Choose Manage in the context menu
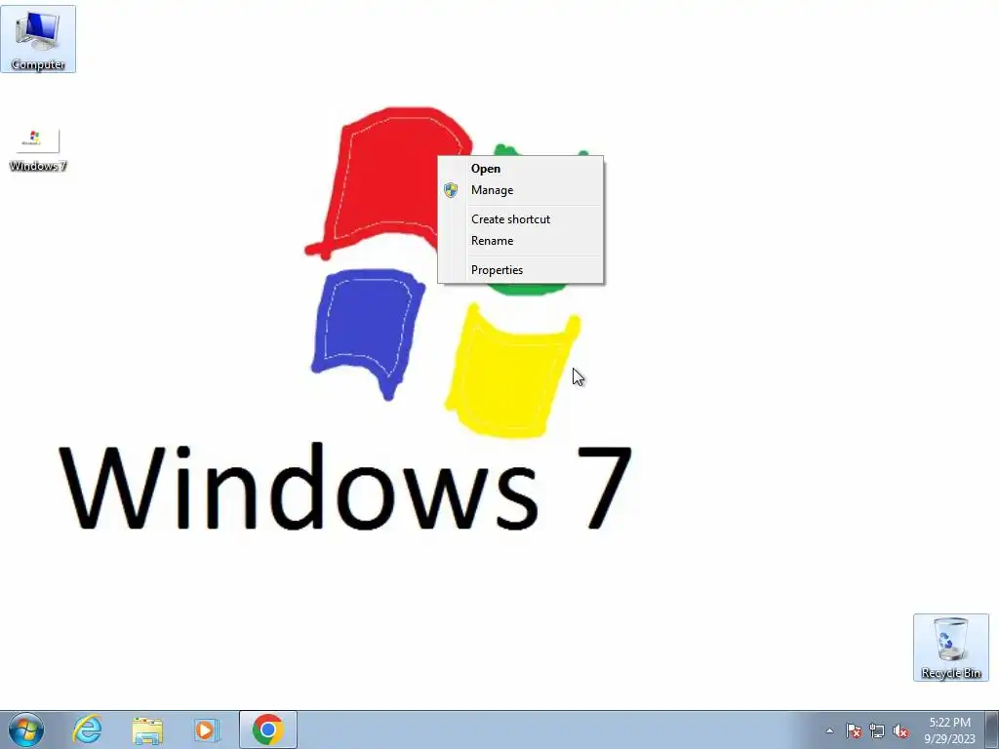Image resolution: width=999 pixels, height=749 pixels. click(521, 190)
